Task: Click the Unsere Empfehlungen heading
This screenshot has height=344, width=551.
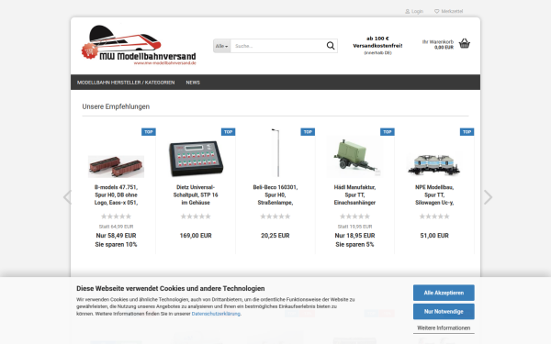Action: (116, 106)
